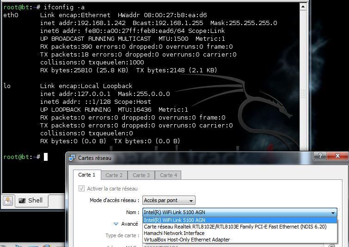Screen dimensions: 349x247
Task: Select VirtualBox Host-Only Ethernet Adapter
Action: (x=240, y=240)
